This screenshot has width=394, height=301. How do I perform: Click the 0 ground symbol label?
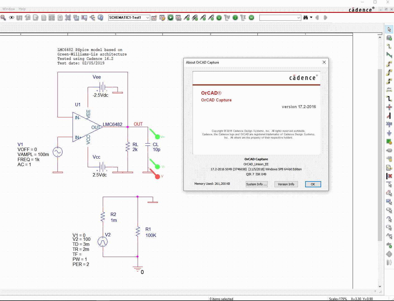click(x=142, y=272)
